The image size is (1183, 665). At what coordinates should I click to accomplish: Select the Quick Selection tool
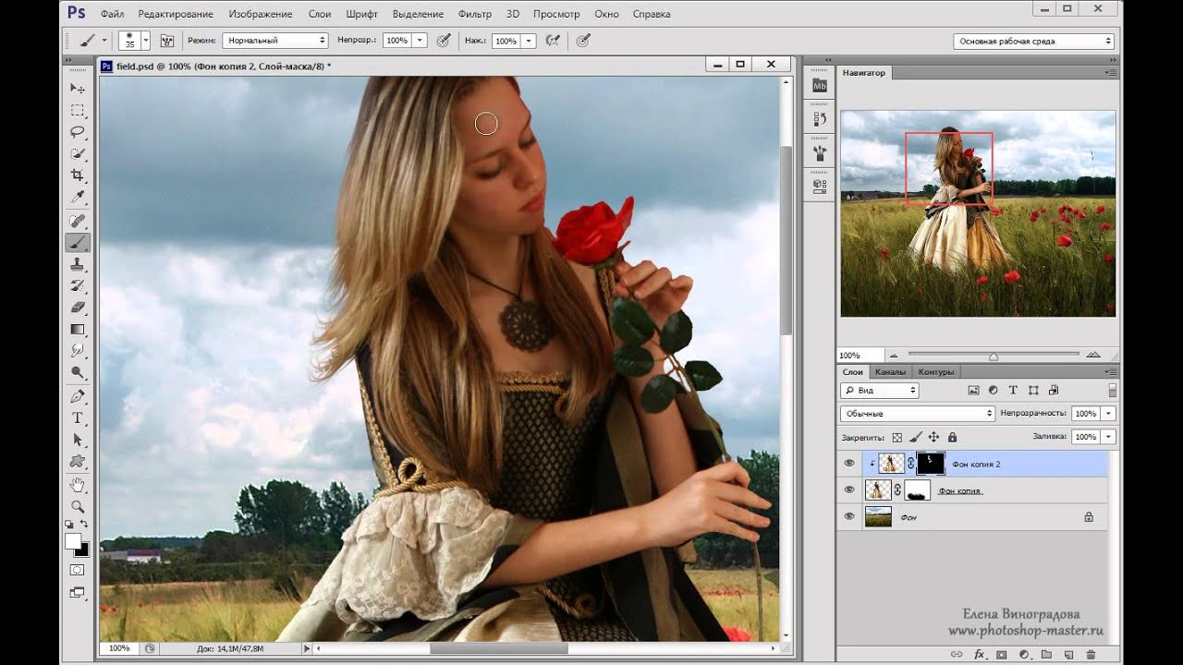pyautogui.click(x=78, y=154)
